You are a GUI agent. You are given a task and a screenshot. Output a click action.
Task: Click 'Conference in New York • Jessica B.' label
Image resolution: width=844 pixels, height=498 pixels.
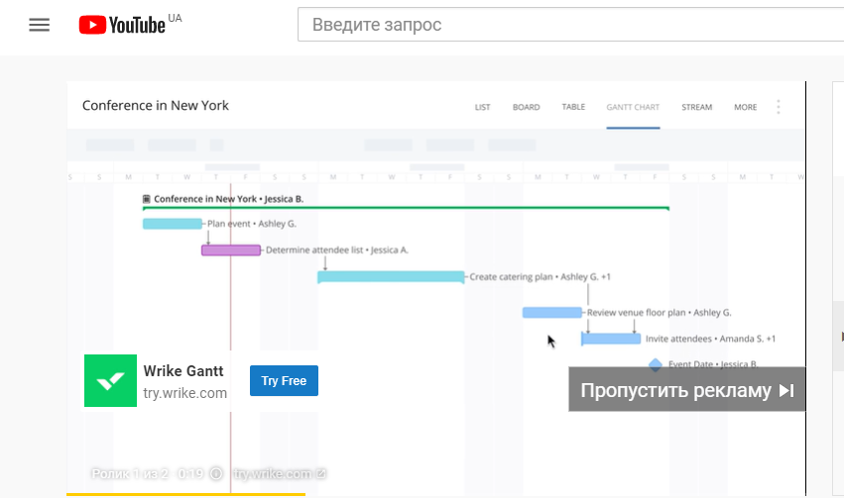pyautogui.click(x=229, y=199)
